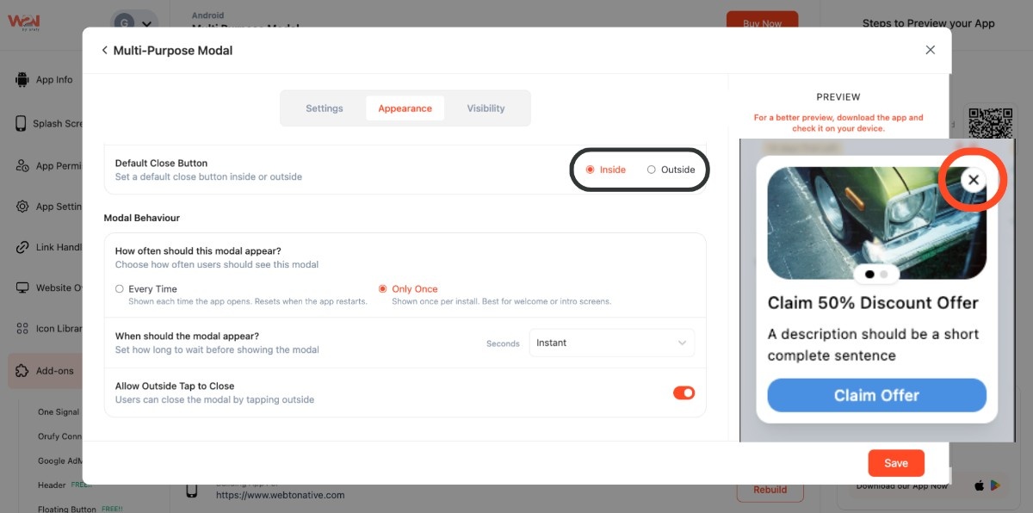Click the App Settings gear icon
The width and height of the screenshot is (1033, 513).
[22, 207]
